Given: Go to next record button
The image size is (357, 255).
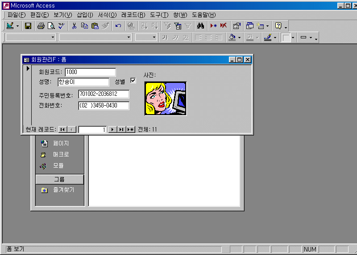Looking at the screenshot, I should pos(112,130).
